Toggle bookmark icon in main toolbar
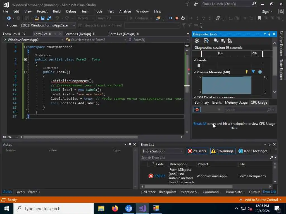This screenshot has width=286, height=214. 259,18
